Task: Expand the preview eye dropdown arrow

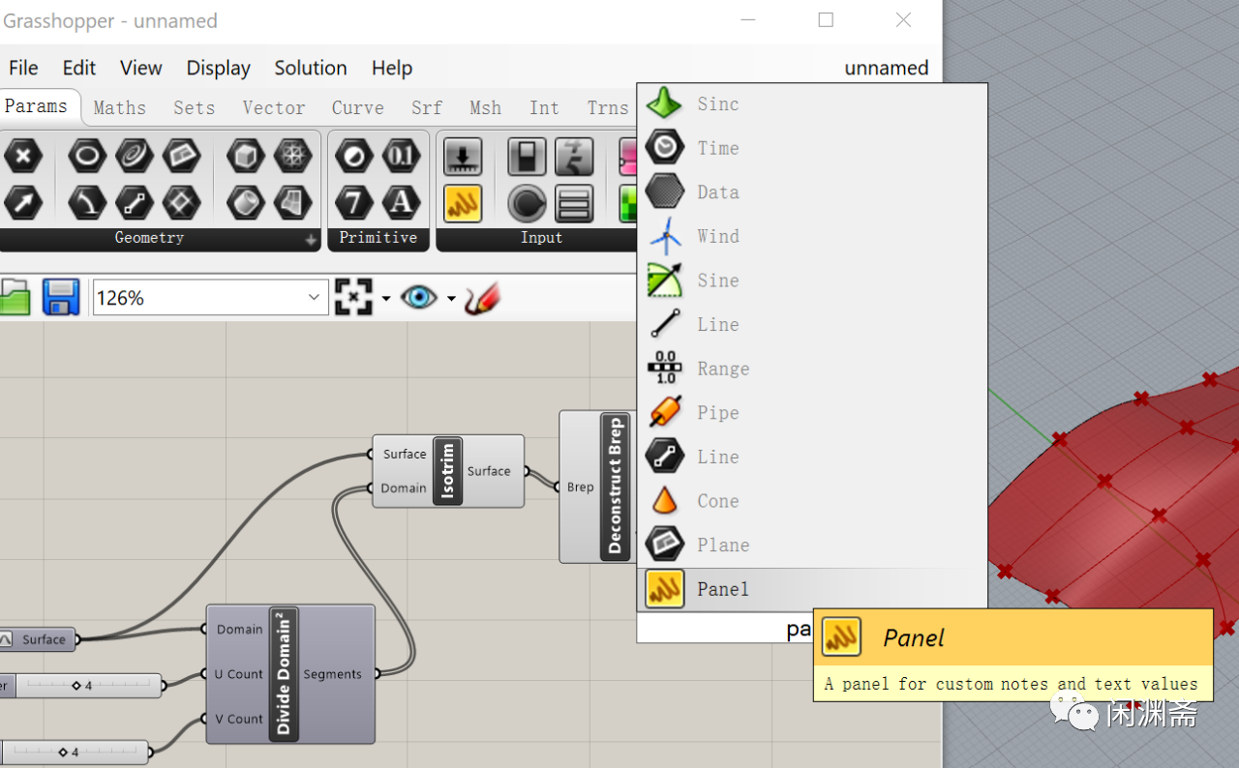Action: point(451,298)
